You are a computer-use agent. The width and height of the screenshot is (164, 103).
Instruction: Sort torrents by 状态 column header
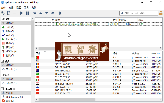(x=147, y=20)
